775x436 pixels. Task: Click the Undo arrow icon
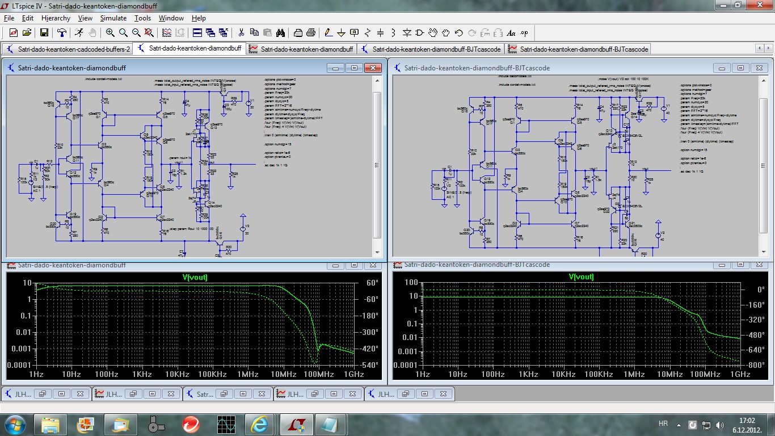tap(460, 32)
